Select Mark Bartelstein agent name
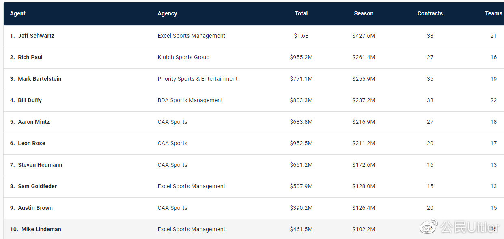 click(39, 79)
